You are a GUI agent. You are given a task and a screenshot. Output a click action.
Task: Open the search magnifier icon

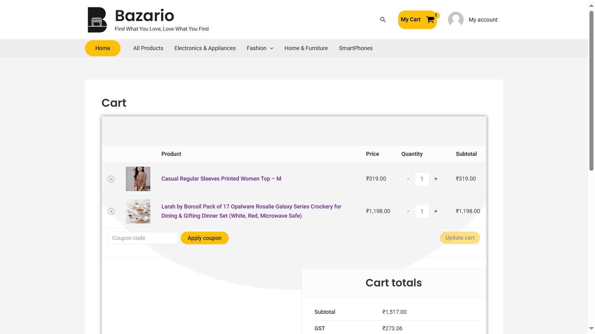(x=383, y=20)
